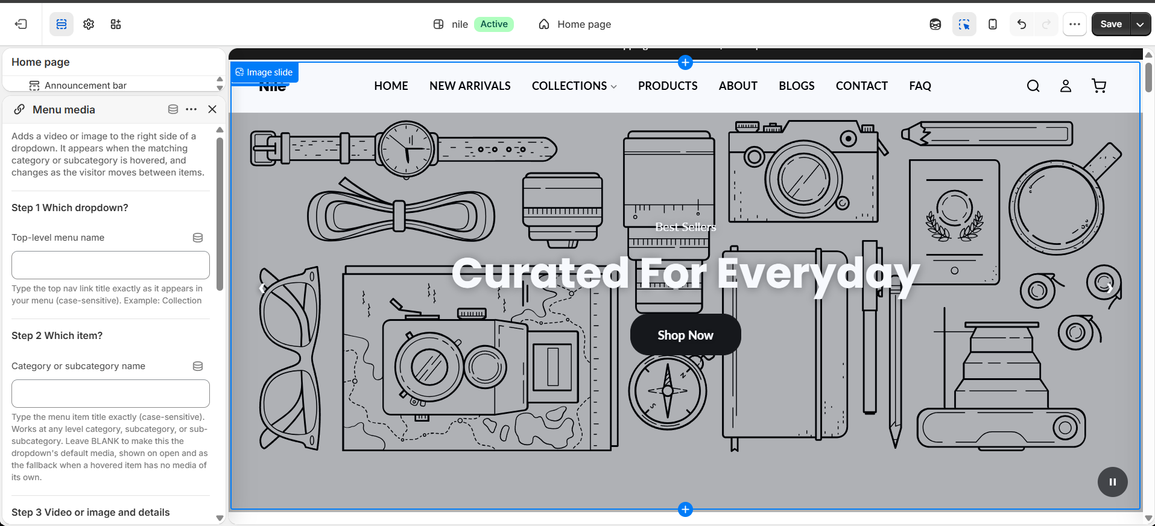Click the Best Sellers slide subheading

686,227
